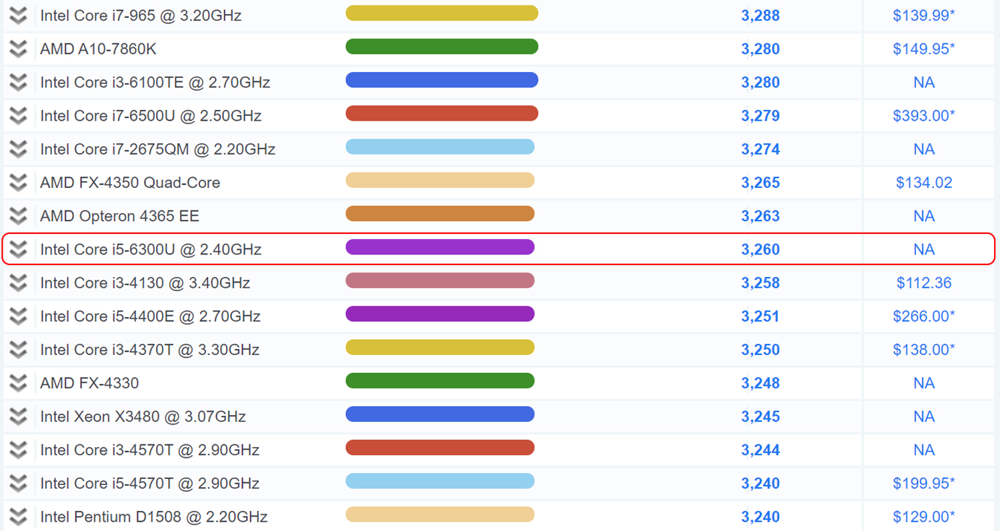This screenshot has height=531, width=1000.
Task: Open the Intel Core i3-4130 @ 3.40GHz link
Action: [x=145, y=282]
